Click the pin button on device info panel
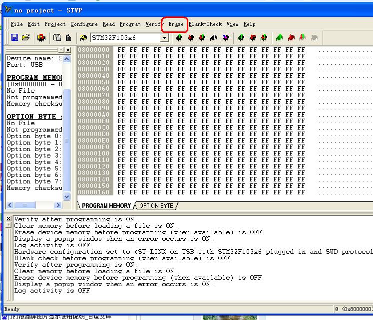 tap(61, 50)
